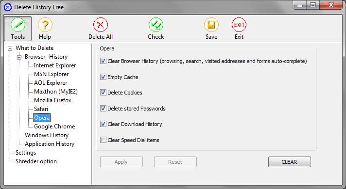Toggle the Delete Cookies checkbox
This screenshot has height=189, width=346.
click(103, 93)
